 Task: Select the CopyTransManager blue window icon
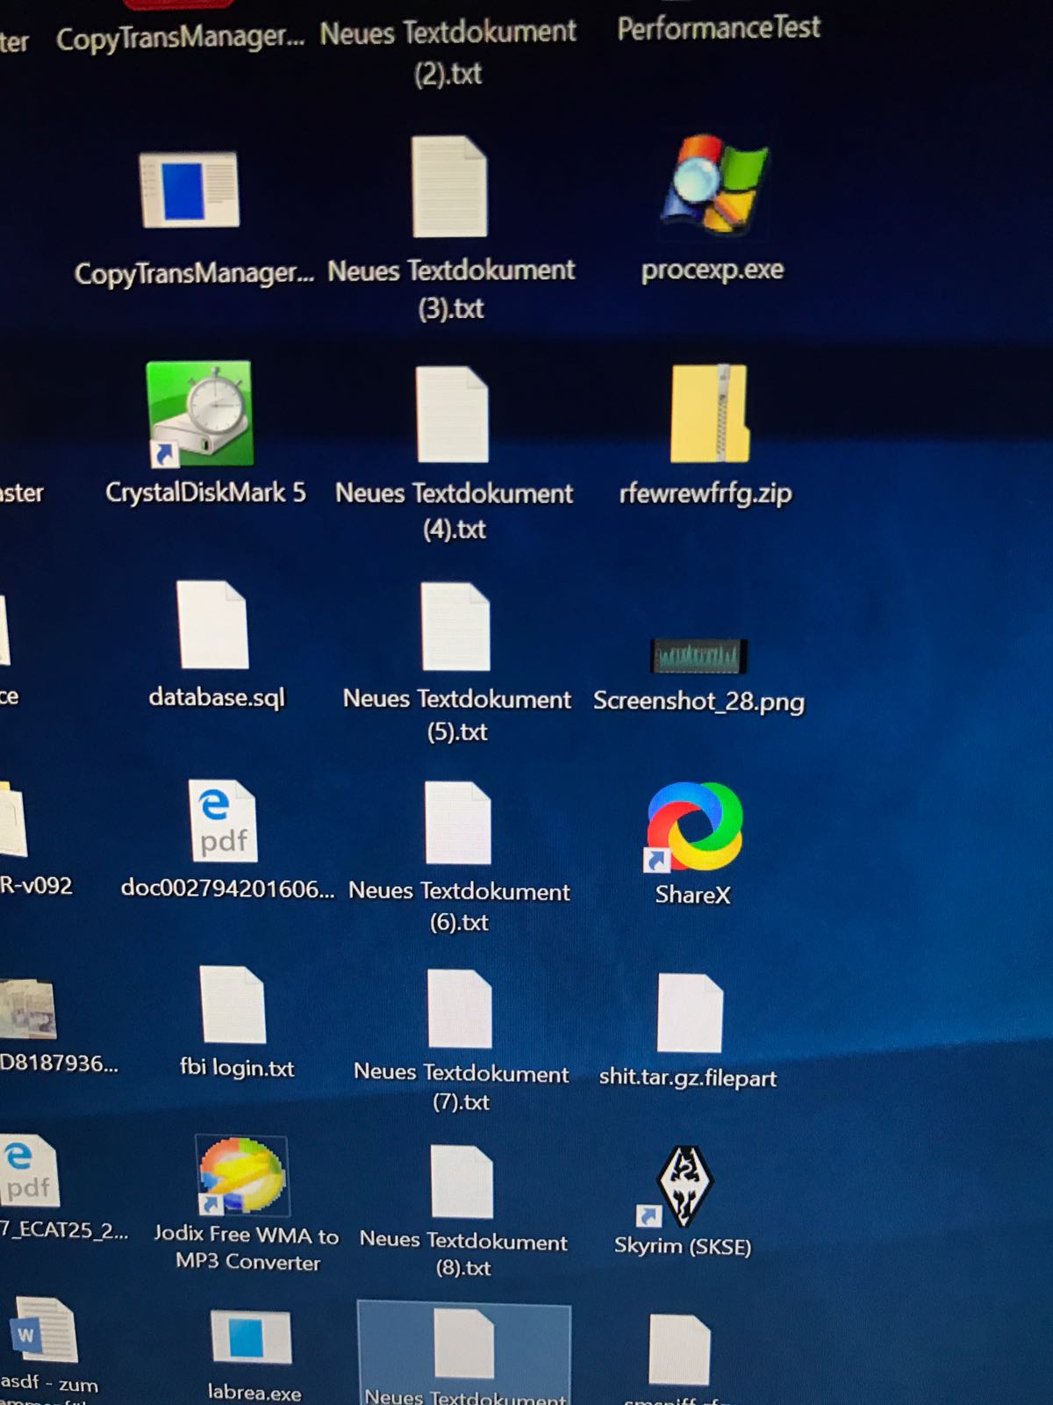click(189, 190)
